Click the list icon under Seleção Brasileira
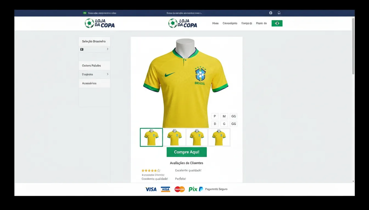The image size is (369, 210). tap(82, 49)
